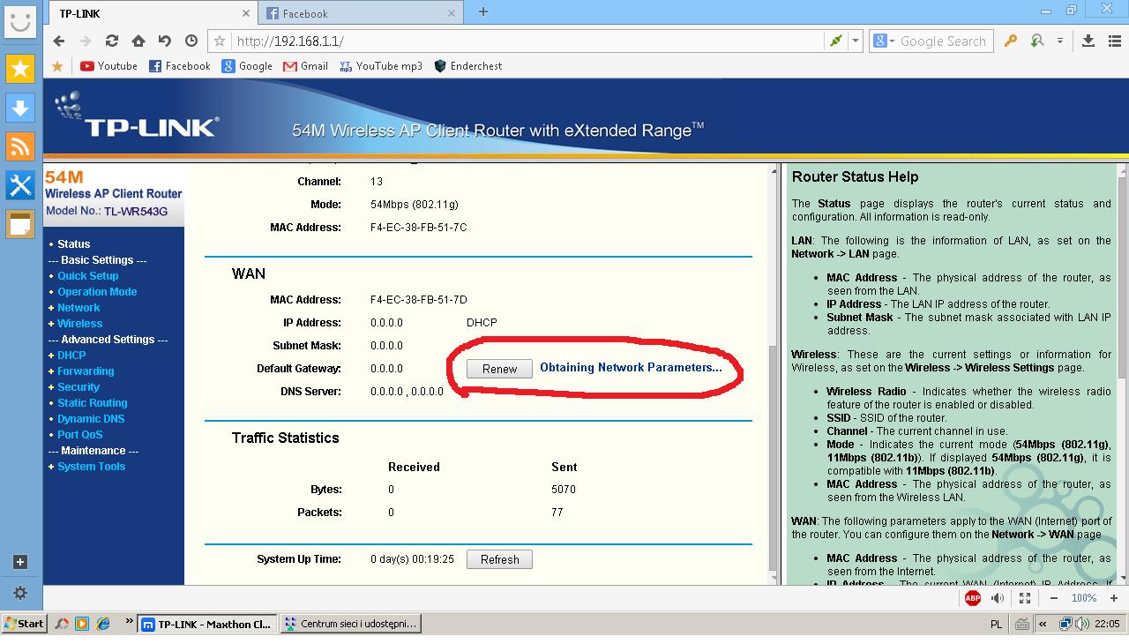Open the green arrow search tool

tap(1037, 41)
